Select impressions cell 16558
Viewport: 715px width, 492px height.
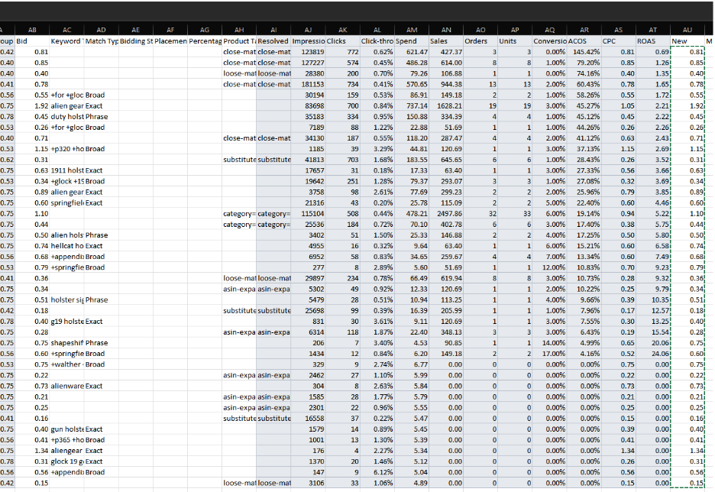click(x=309, y=418)
